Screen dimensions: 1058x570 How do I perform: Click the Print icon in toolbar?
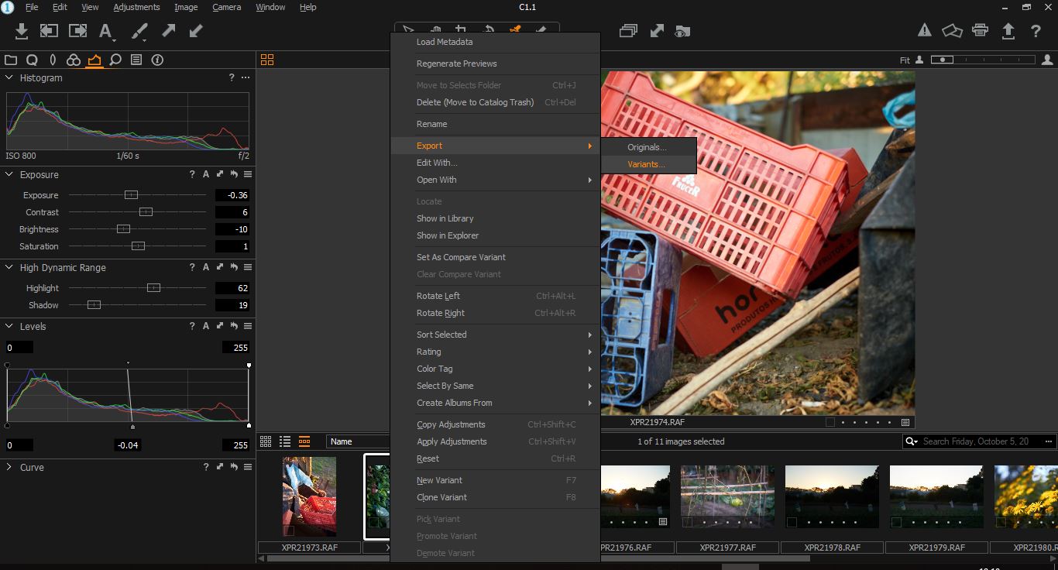pos(980,31)
